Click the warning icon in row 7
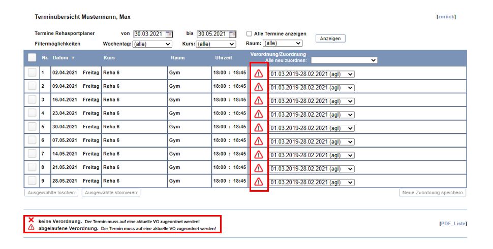 (x=259, y=154)
